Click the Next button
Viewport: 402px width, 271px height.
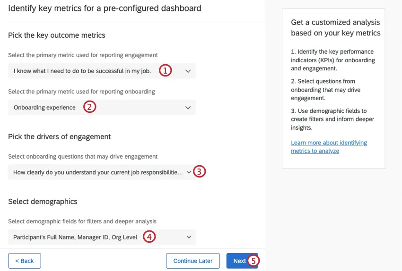pos(238,261)
